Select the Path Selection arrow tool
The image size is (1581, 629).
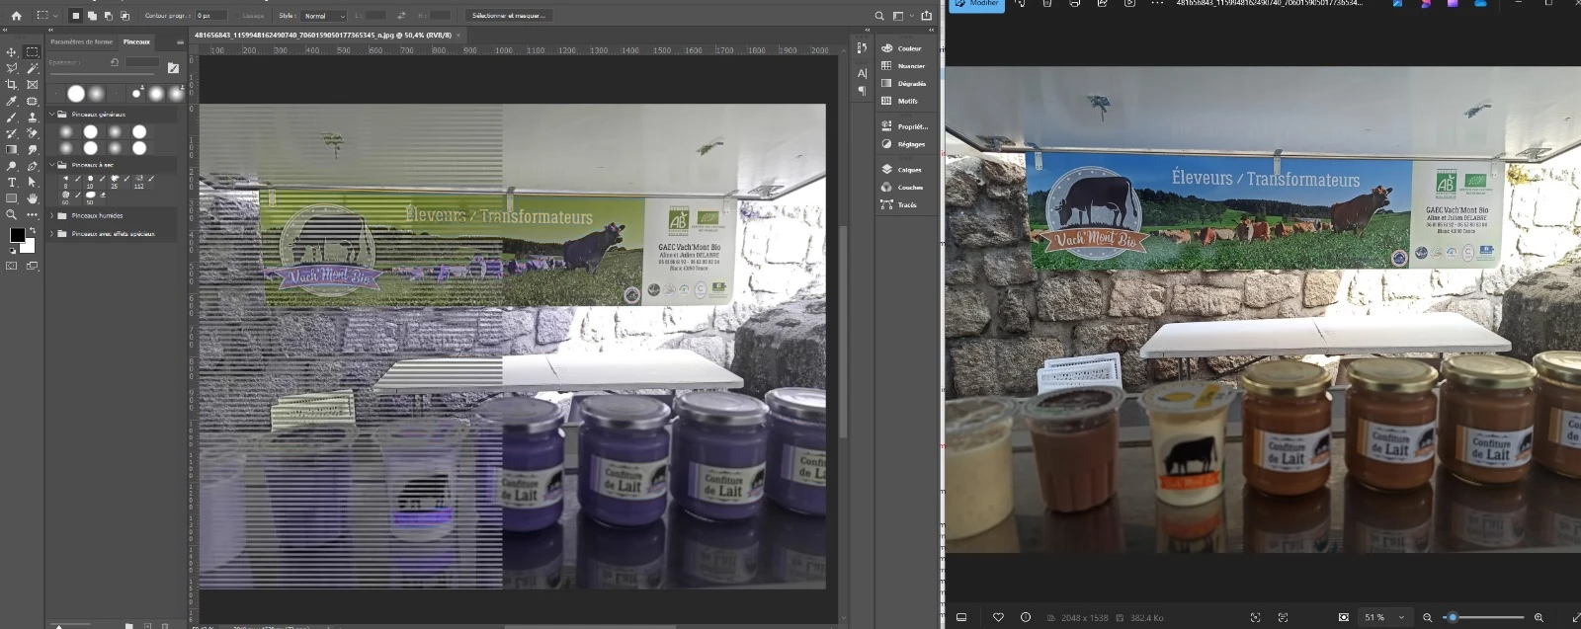coord(33,182)
